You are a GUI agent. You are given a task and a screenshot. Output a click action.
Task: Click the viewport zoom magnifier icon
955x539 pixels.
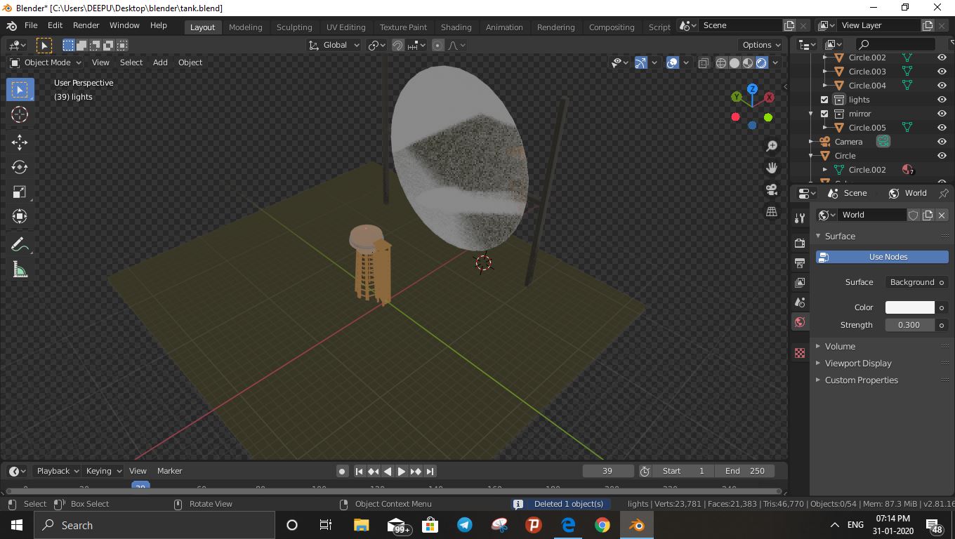[x=771, y=146]
